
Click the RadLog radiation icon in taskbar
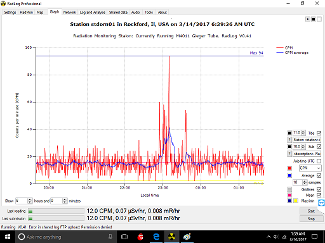point(171,237)
